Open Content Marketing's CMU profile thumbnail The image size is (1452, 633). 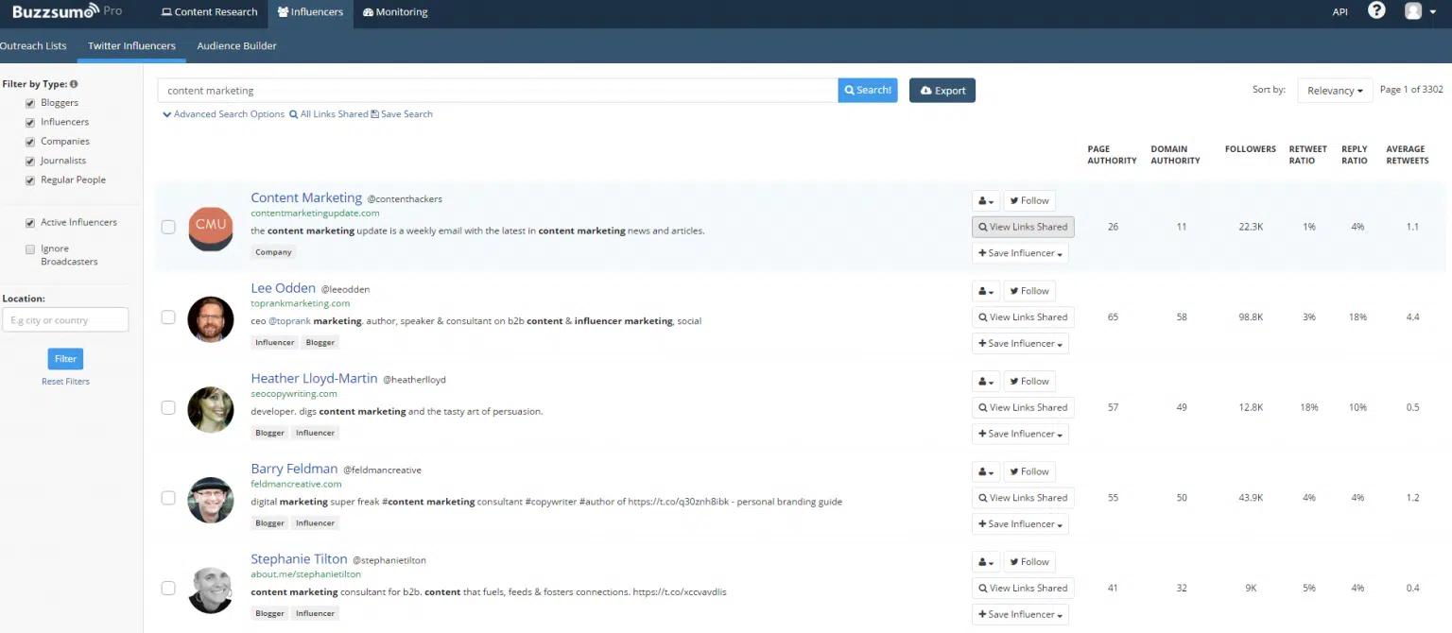click(x=211, y=229)
